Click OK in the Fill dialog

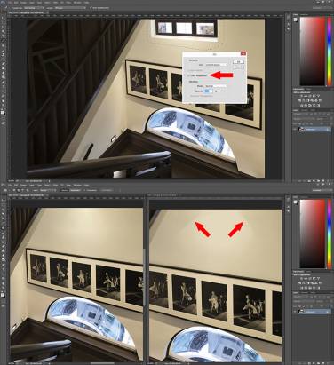coord(238,62)
